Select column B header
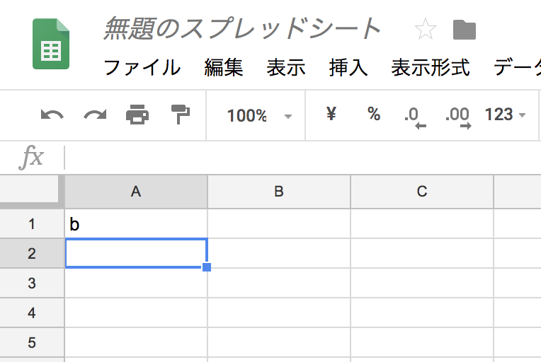The width and height of the screenshot is (541, 362). click(x=279, y=191)
